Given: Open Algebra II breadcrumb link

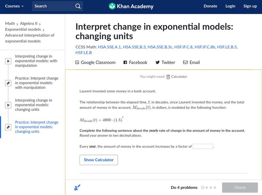Looking at the screenshot, I should [x=28, y=24].
